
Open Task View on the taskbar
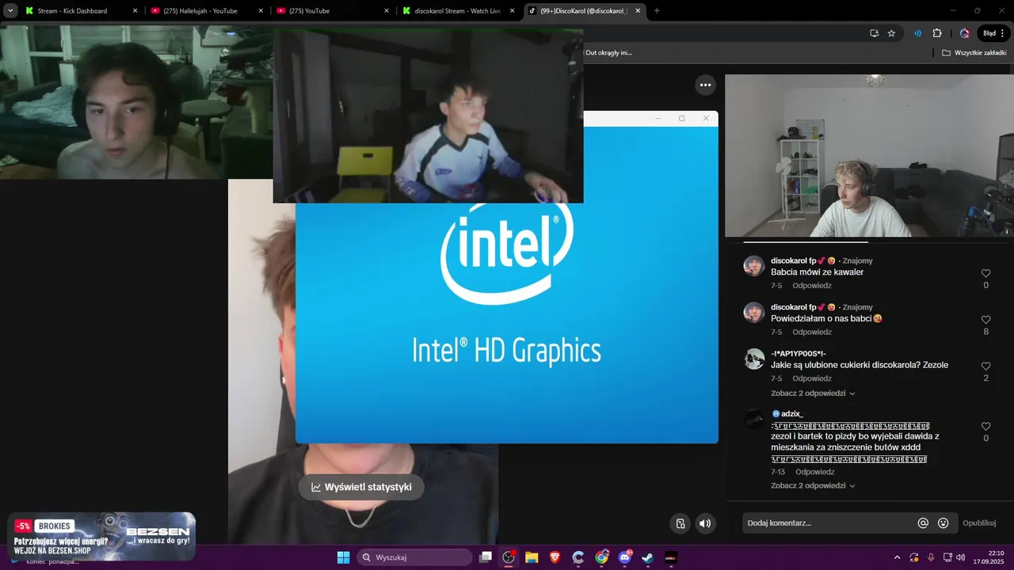486,557
